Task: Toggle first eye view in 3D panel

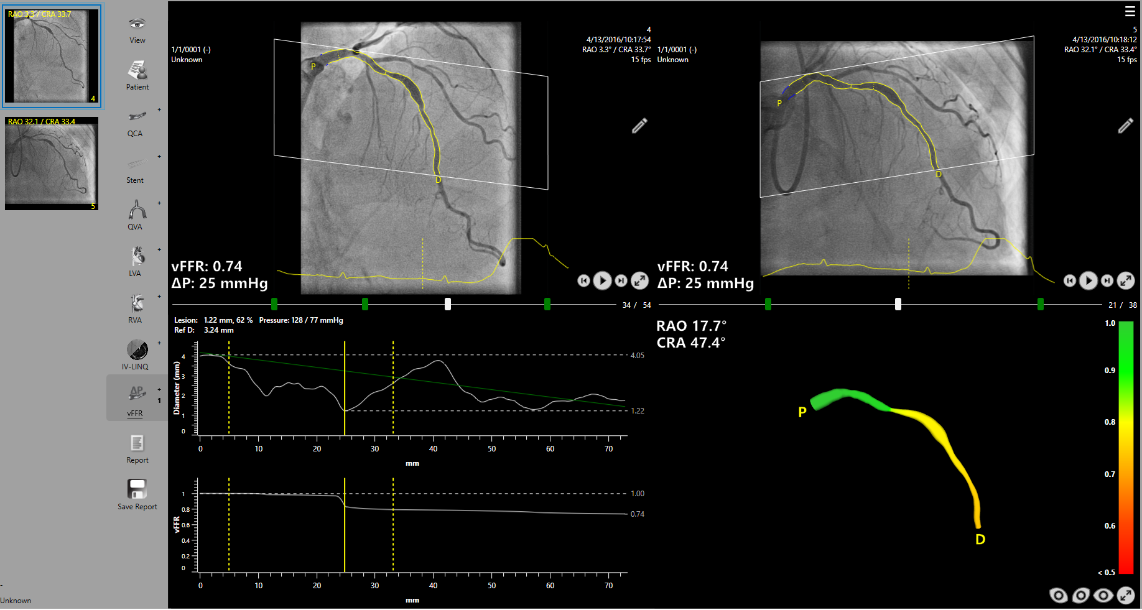Action: click(1059, 596)
